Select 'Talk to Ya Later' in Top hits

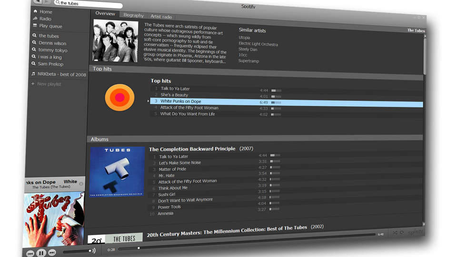coord(175,89)
